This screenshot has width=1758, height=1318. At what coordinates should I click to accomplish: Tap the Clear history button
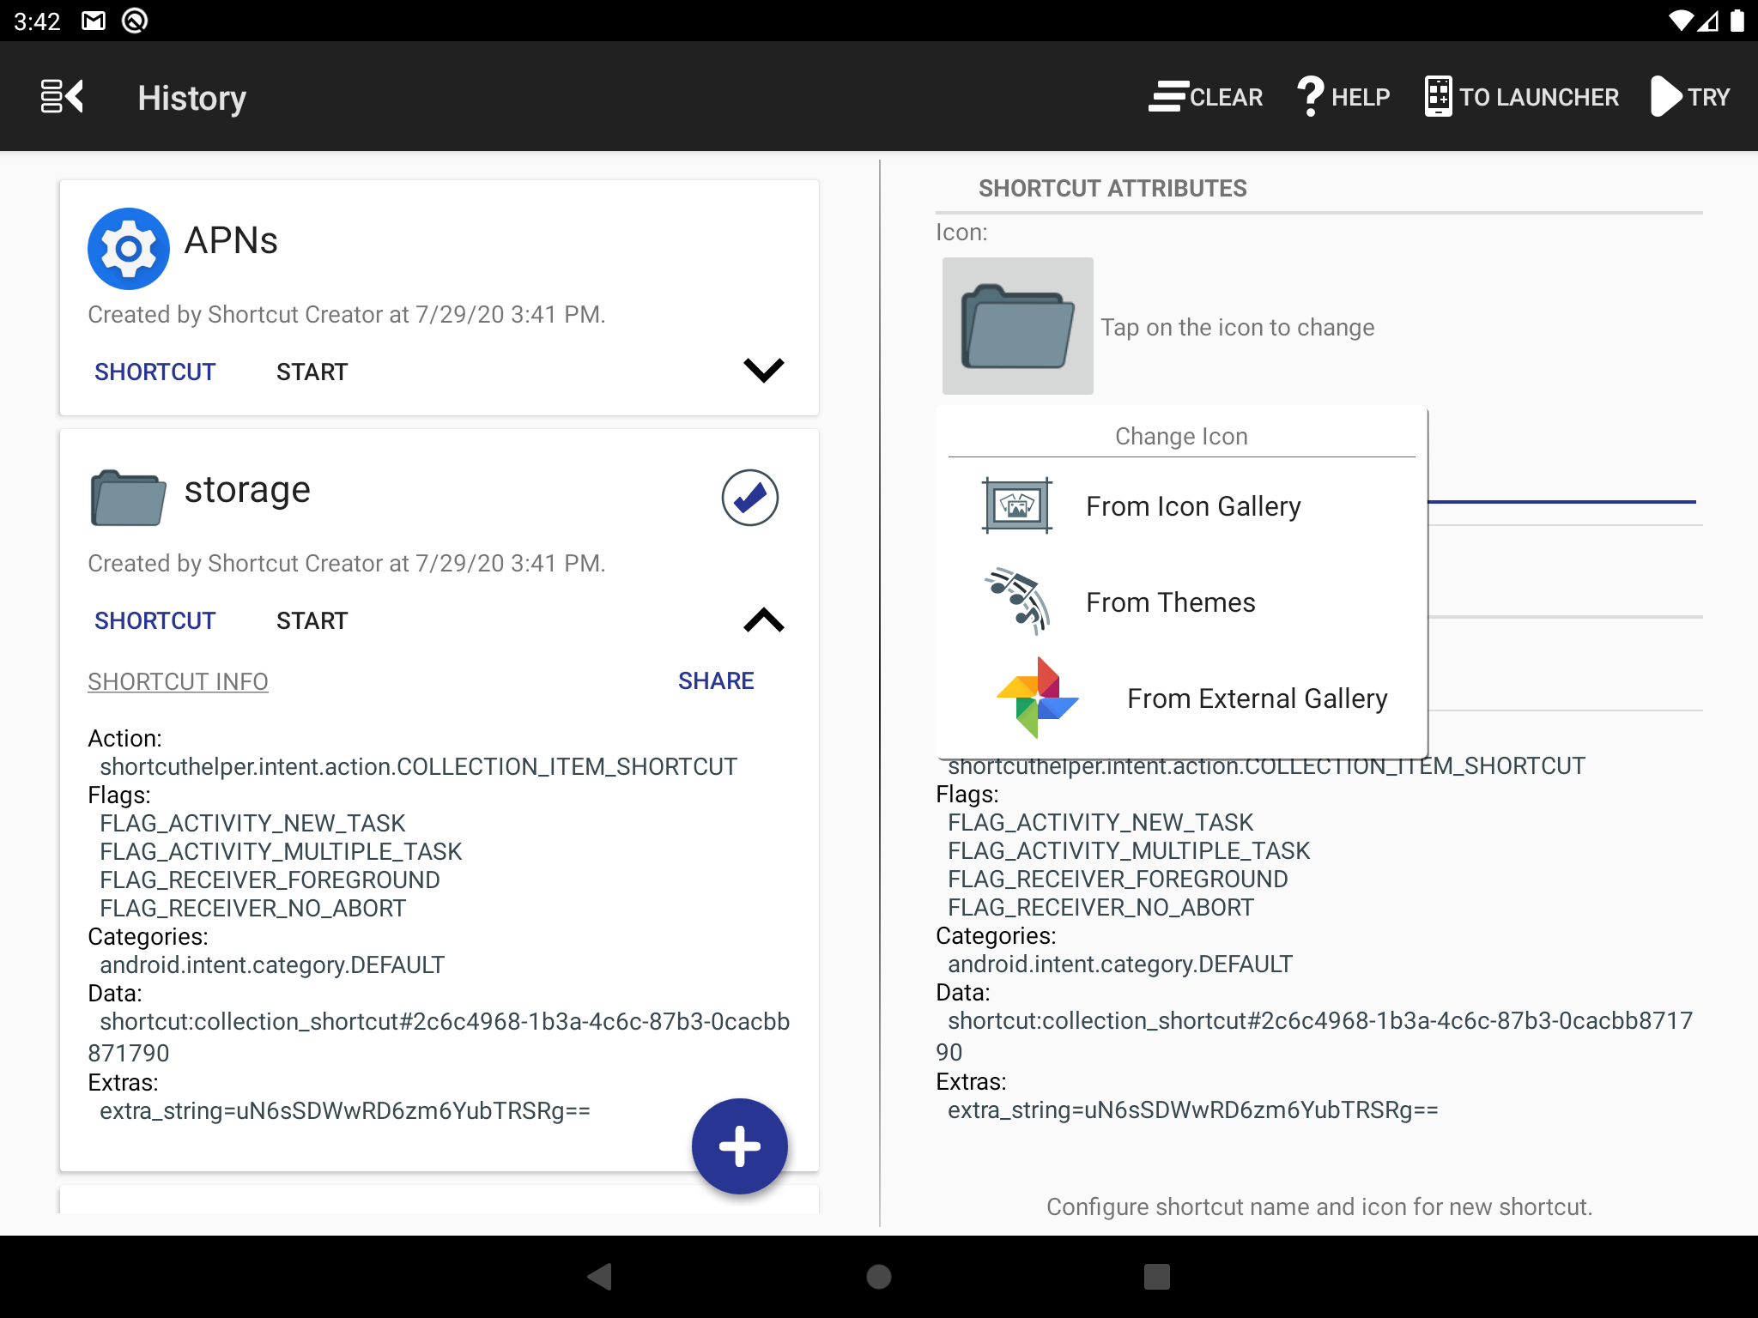coord(1205,97)
